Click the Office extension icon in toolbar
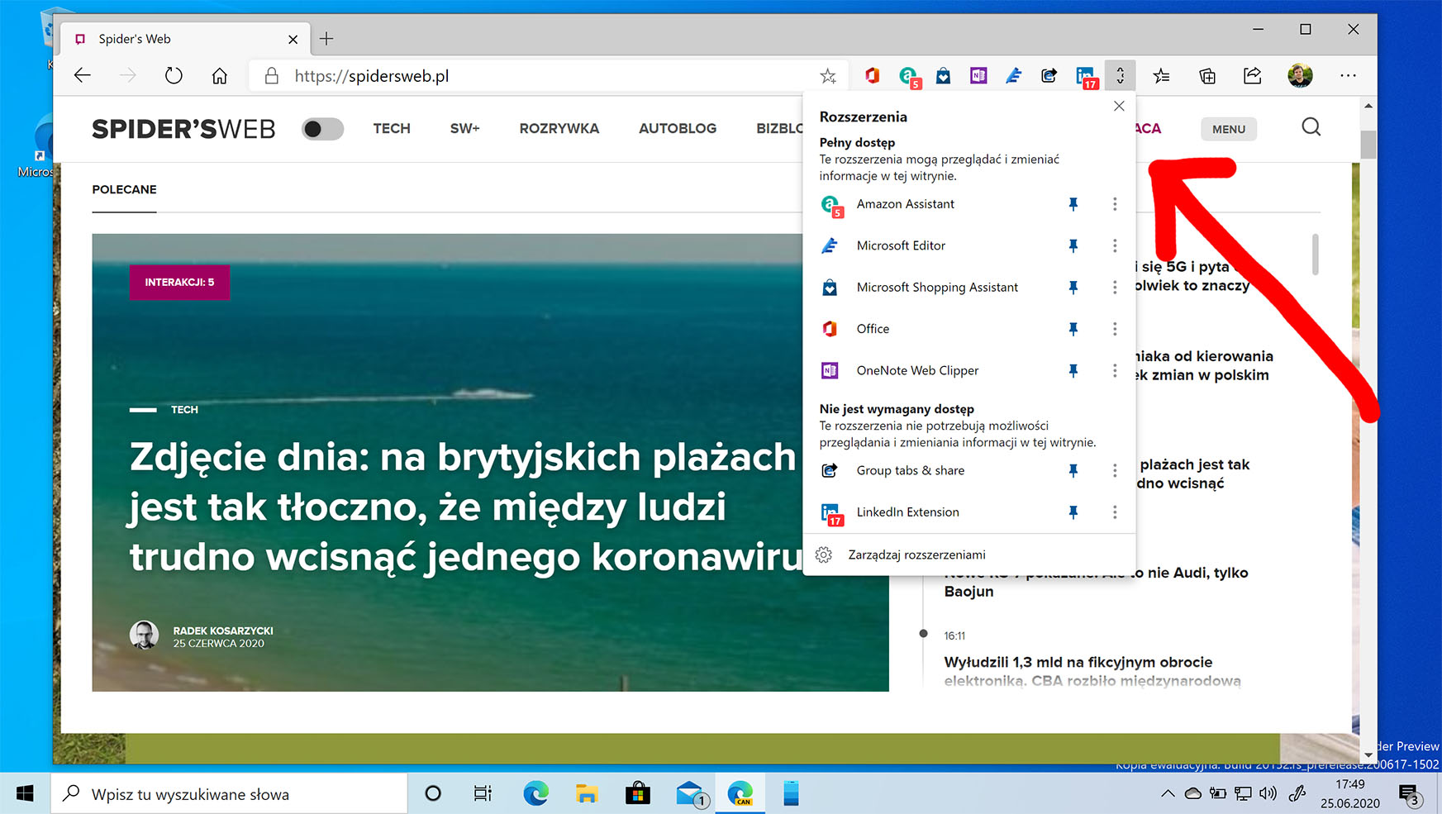 pos(872,76)
